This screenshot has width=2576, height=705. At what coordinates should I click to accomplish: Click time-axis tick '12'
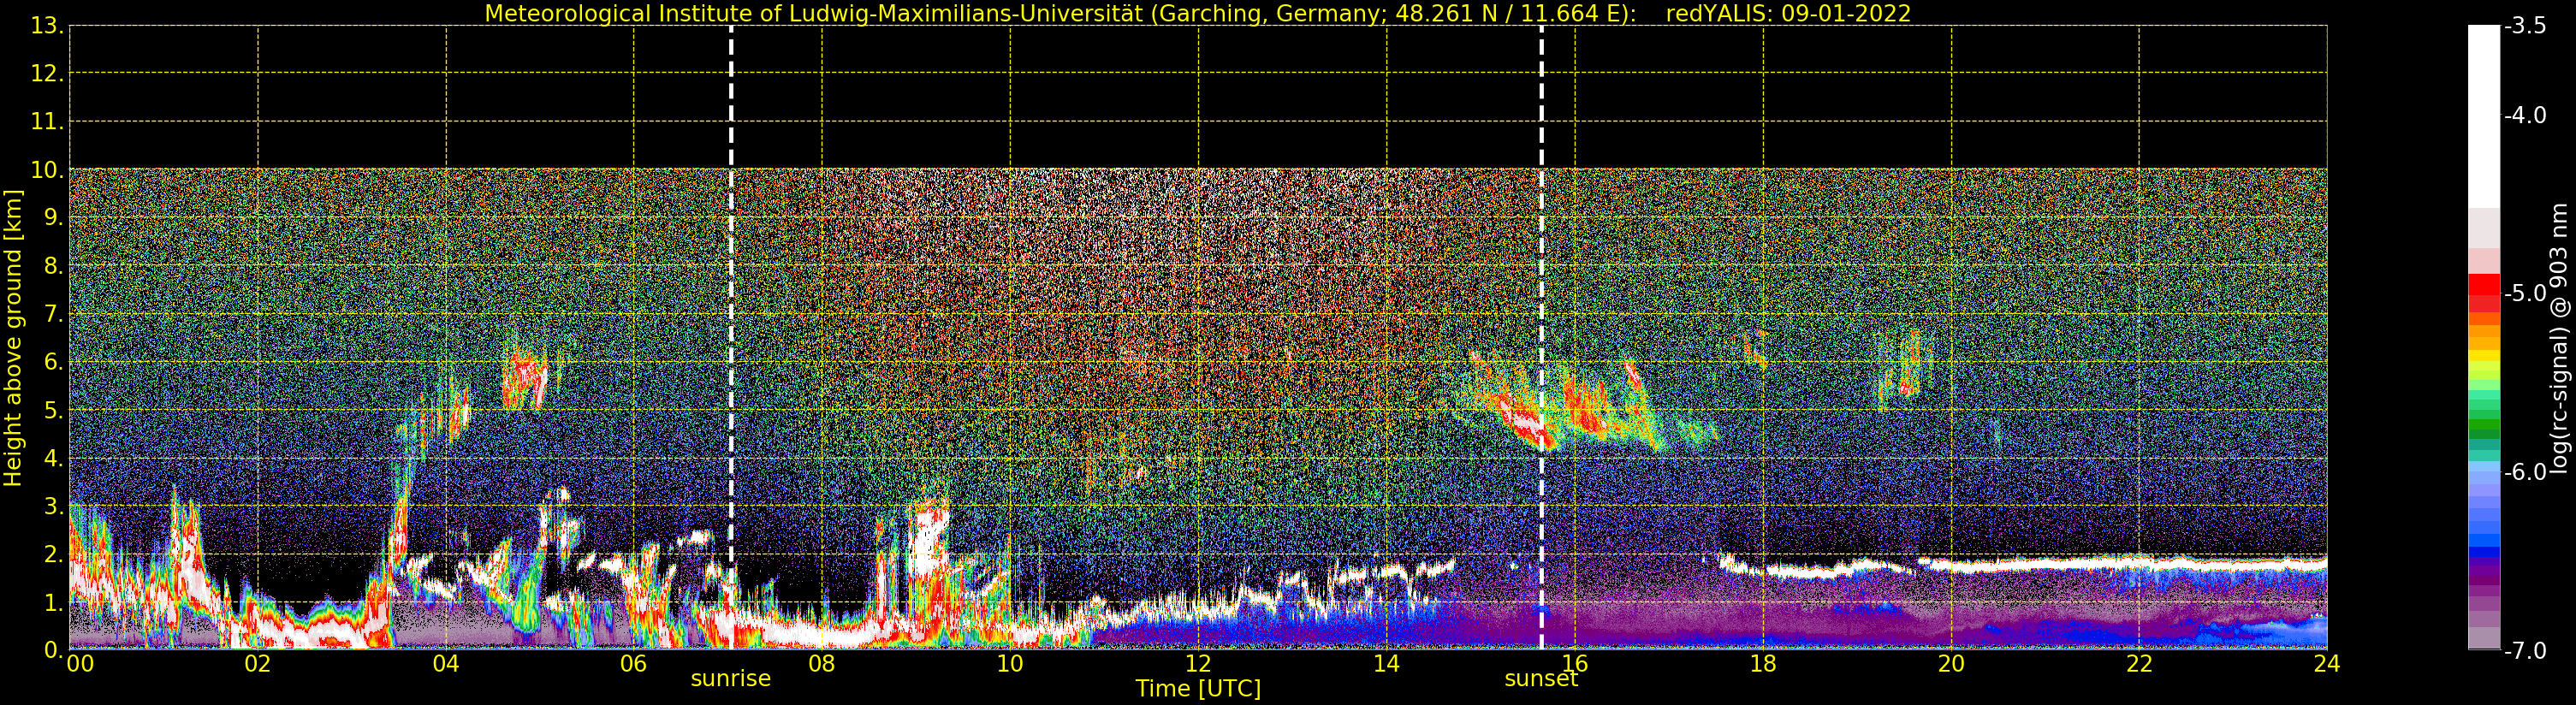(1198, 664)
